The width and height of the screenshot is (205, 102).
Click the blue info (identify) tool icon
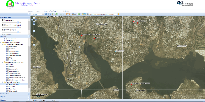46,14
